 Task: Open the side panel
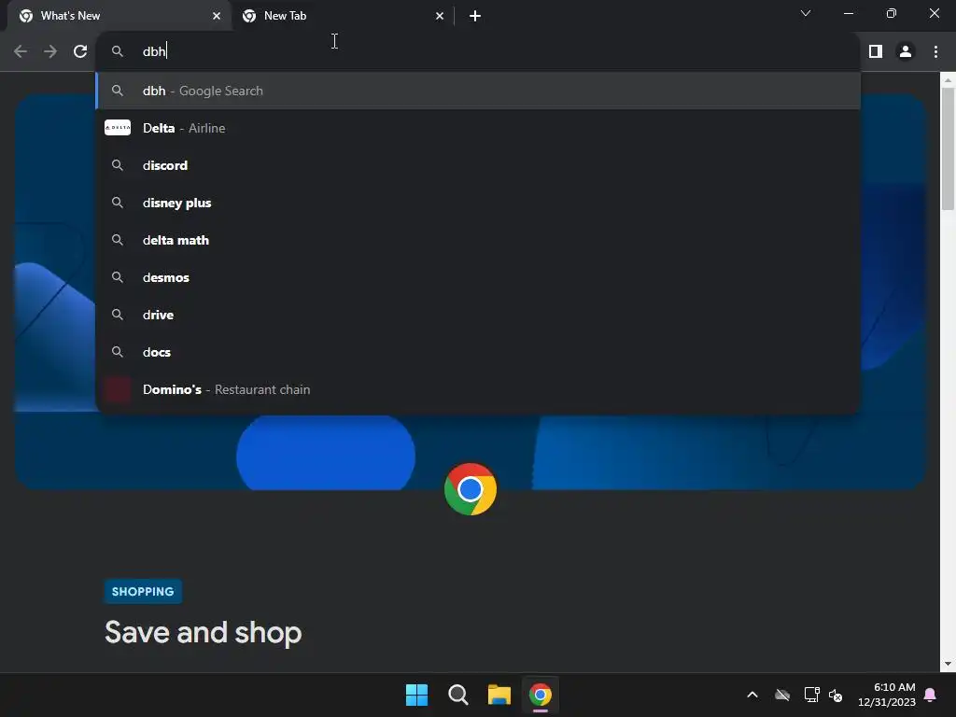click(875, 52)
